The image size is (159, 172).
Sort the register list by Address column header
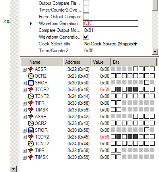click(77, 62)
